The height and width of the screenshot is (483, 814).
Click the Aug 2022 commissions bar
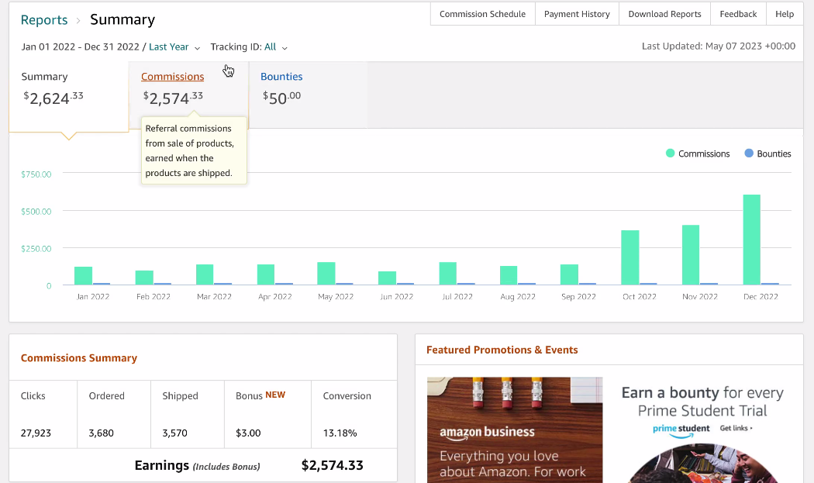[509, 275]
